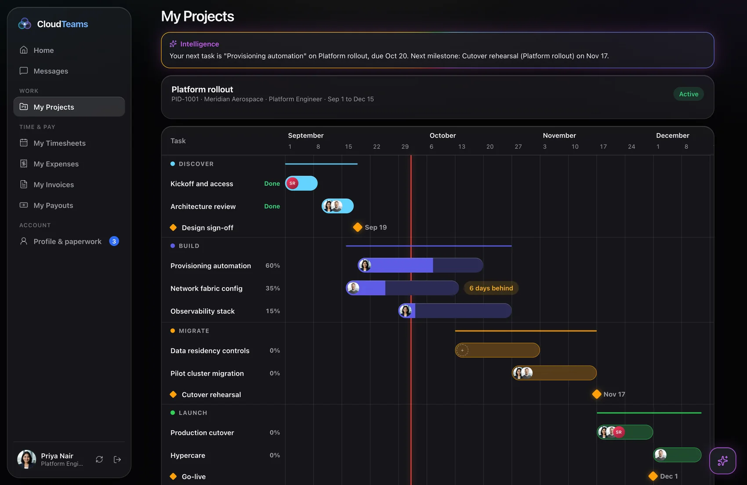Screen dimensions: 747x485
Task: Click the Done status for Architecture review
Action: click(x=272, y=206)
